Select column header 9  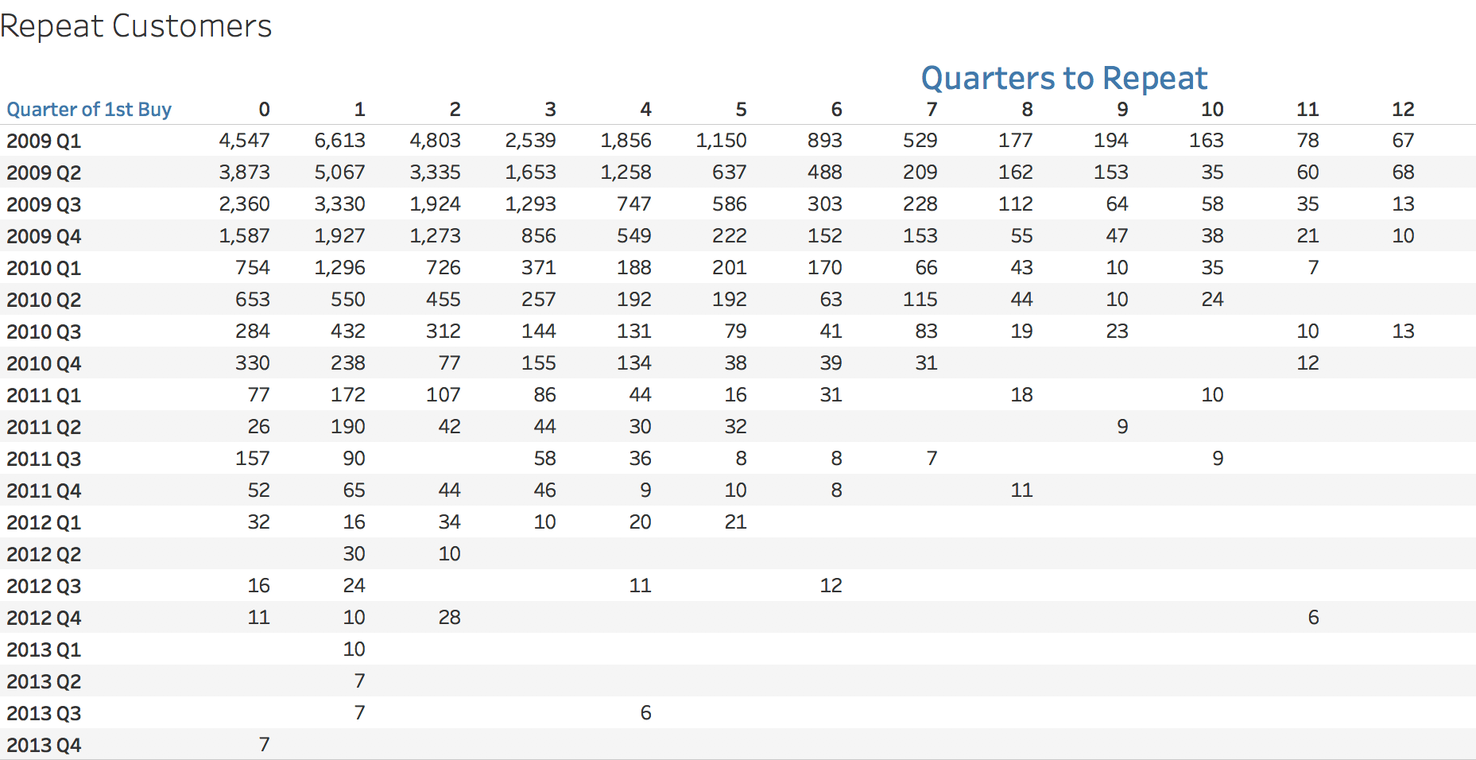(1122, 109)
